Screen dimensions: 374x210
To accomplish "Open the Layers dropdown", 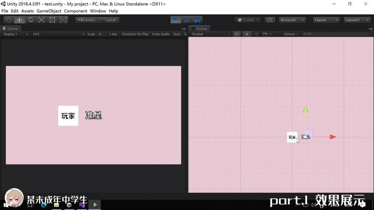I will (326, 20).
